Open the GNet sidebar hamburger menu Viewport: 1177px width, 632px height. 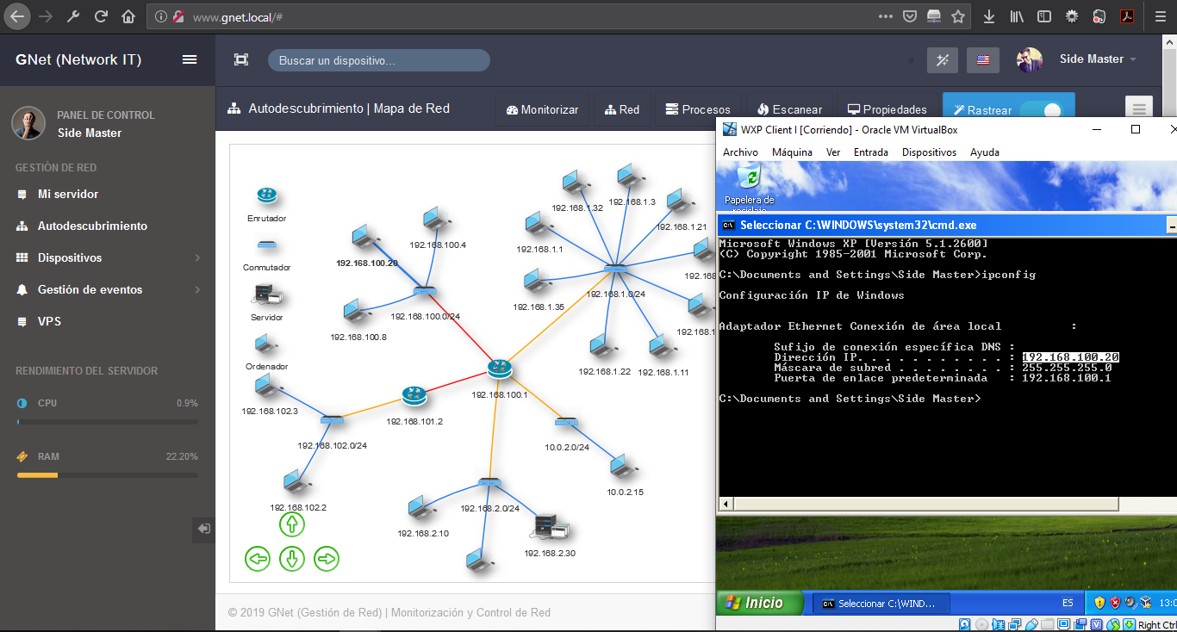point(190,59)
